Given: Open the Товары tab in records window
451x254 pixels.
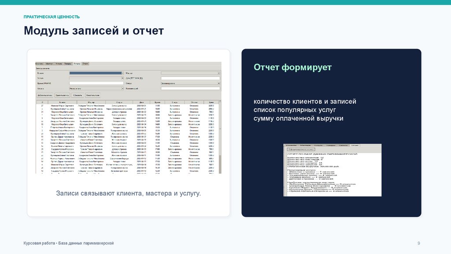Looking at the screenshot, I should pos(67,63).
